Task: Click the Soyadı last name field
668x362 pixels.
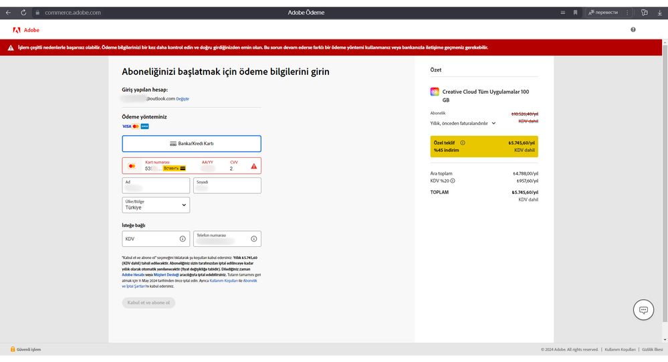Action: tap(227, 185)
